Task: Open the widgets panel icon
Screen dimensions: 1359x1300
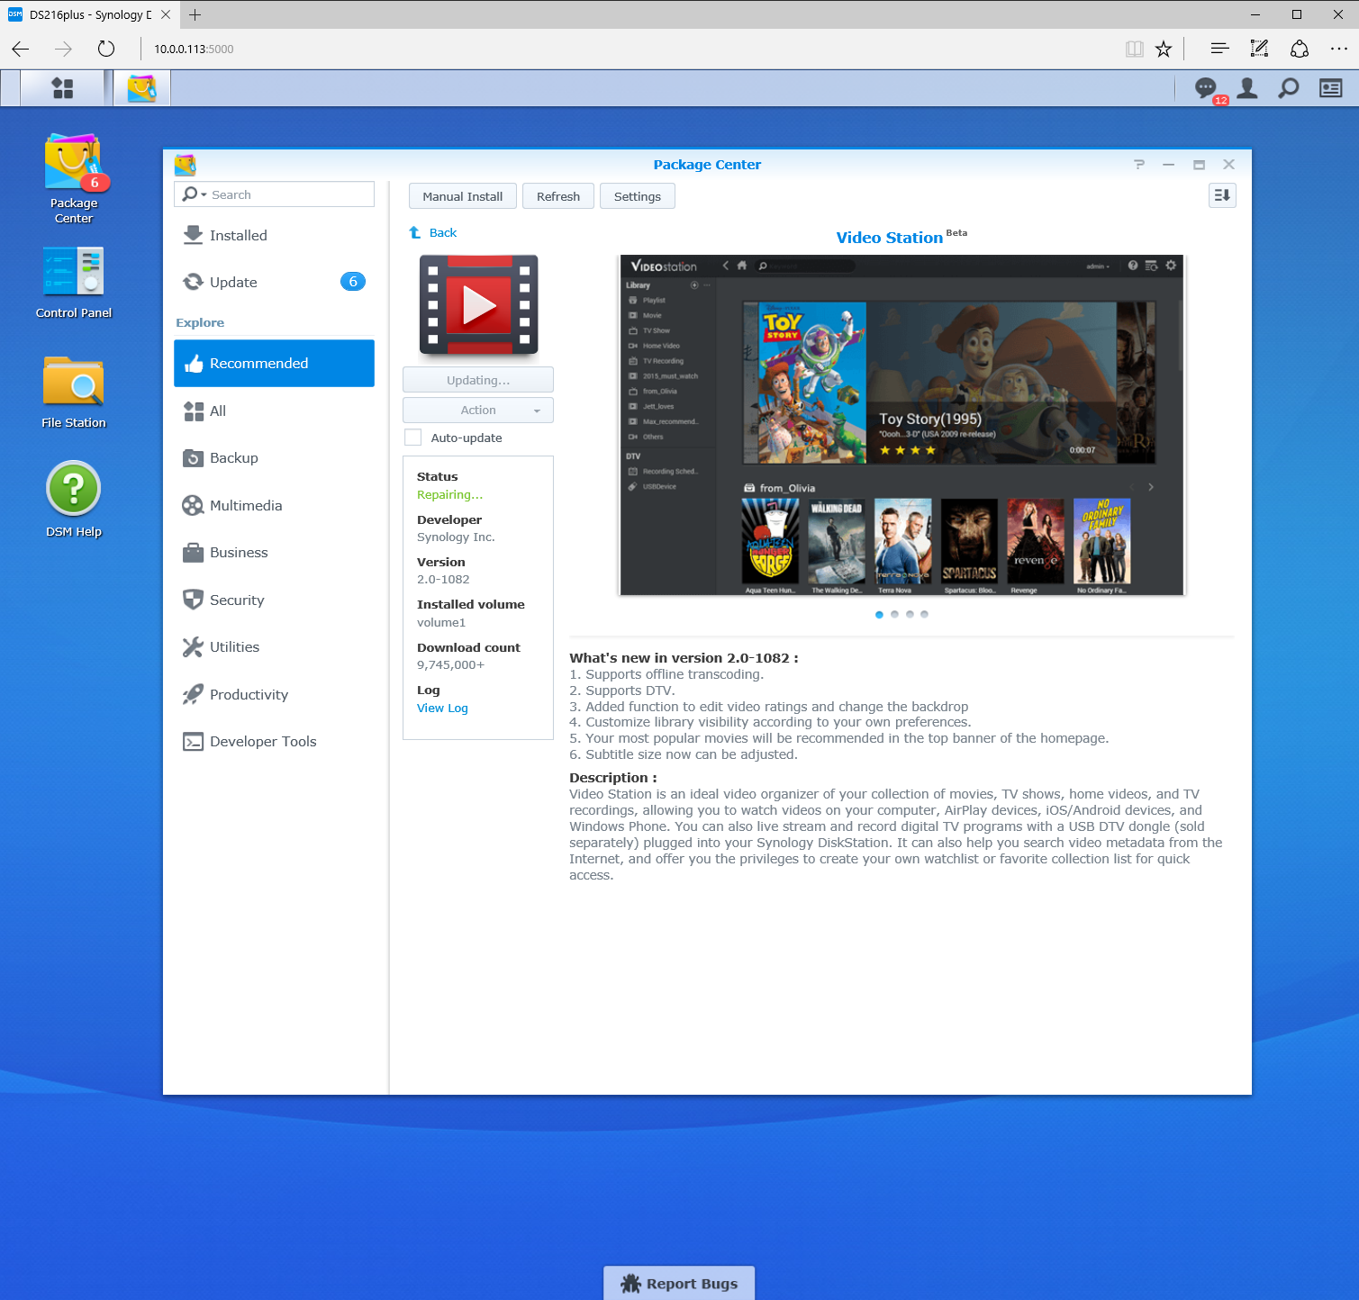Action: click(1330, 87)
